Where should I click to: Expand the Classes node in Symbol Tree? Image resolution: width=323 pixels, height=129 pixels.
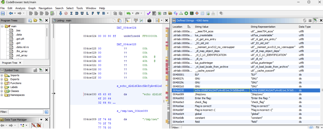[2, 91]
